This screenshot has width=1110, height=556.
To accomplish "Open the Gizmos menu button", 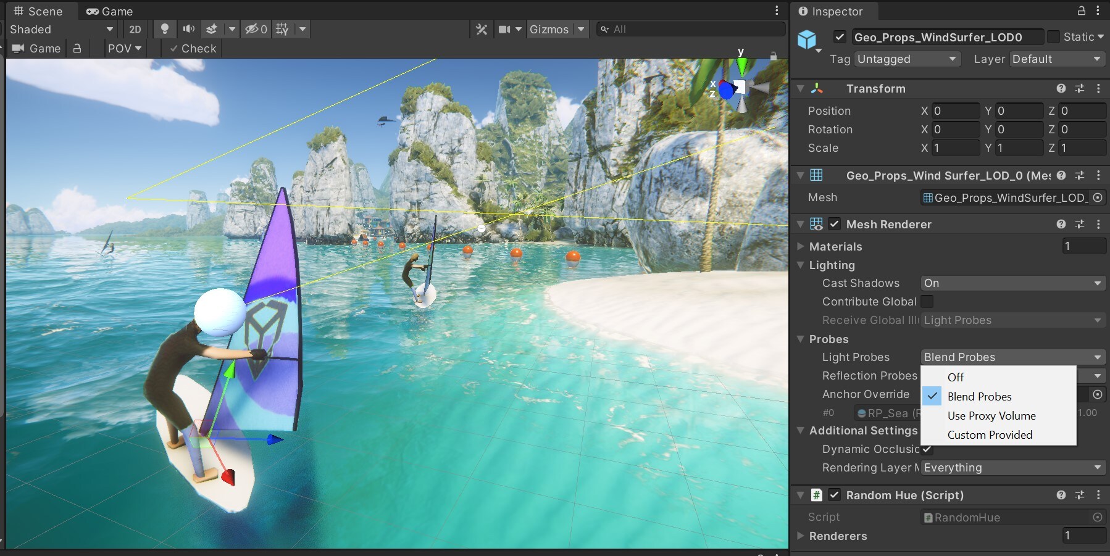I will click(x=549, y=29).
